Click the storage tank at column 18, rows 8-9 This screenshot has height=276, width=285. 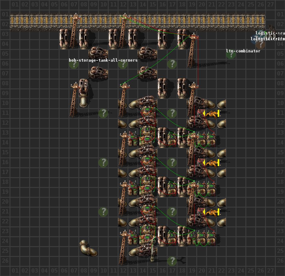coord(182,88)
